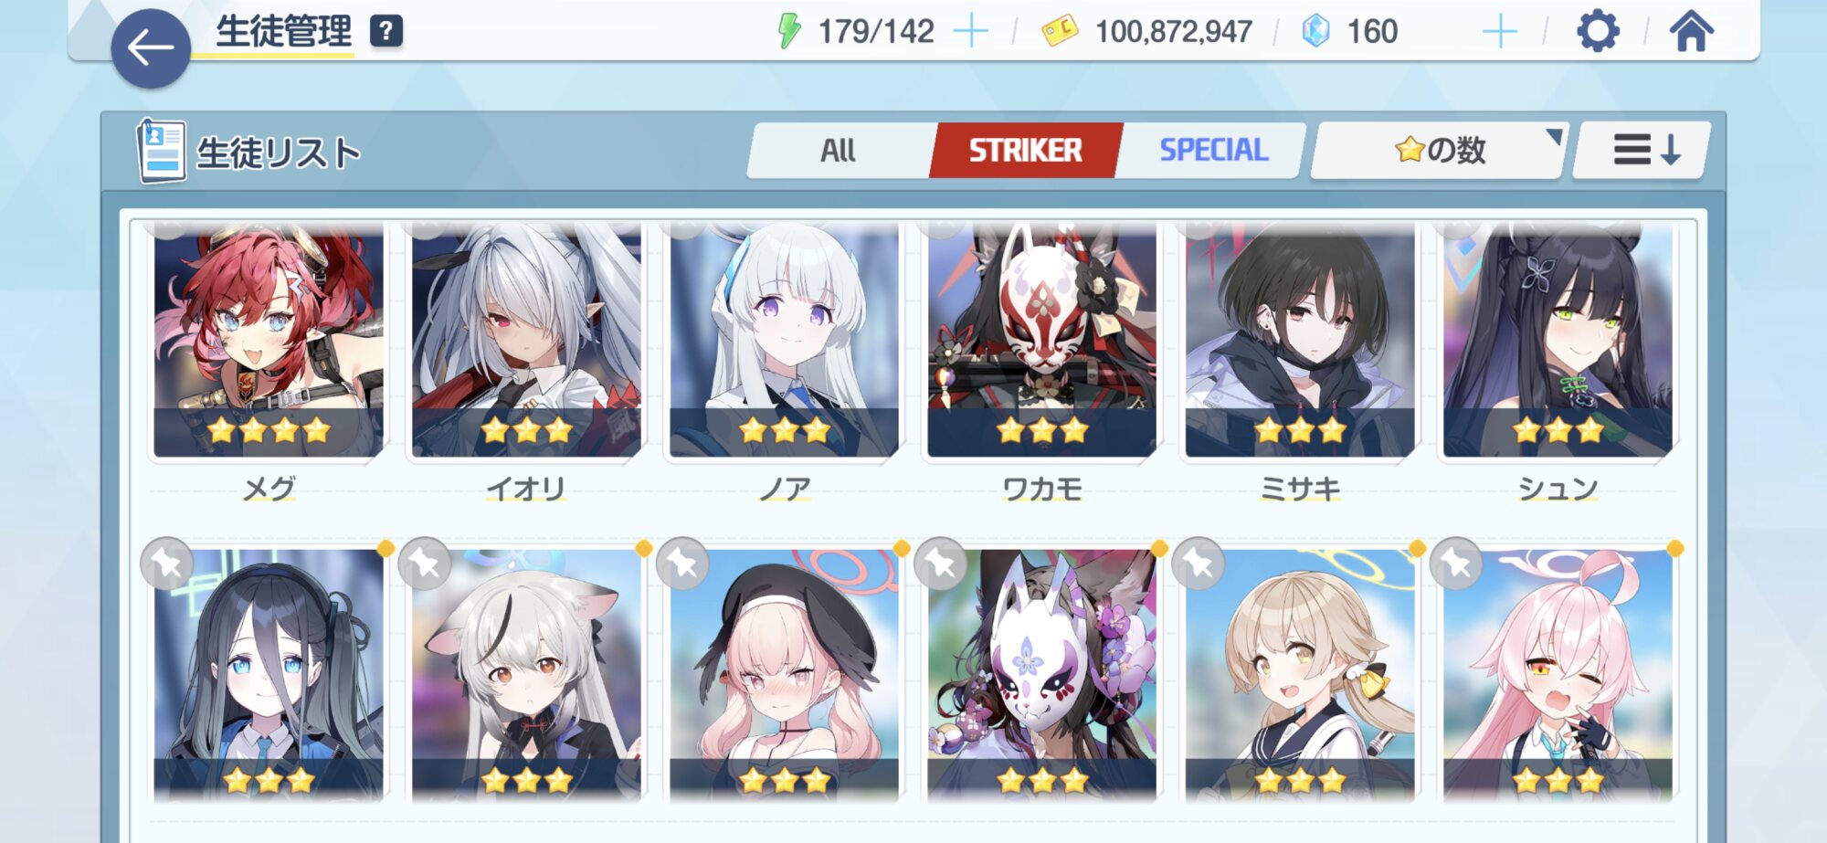1827x843 pixels.
Task: Add gems with the plus beside 160
Action: [x=1500, y=32]
